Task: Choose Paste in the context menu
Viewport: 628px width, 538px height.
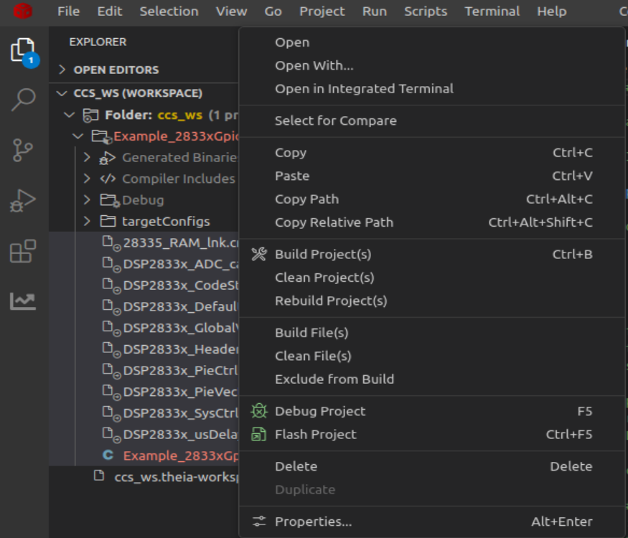Action: tap(433, 176)
